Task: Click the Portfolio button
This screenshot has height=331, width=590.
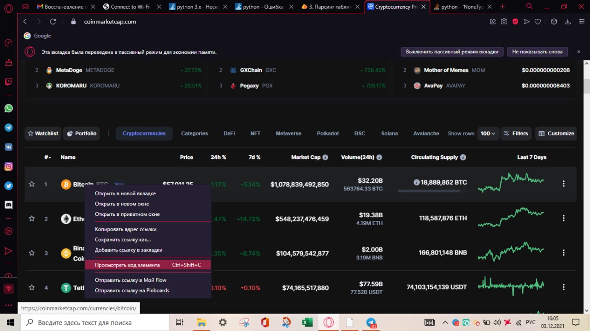Action: pyautogui.click(x=82, y=134)
